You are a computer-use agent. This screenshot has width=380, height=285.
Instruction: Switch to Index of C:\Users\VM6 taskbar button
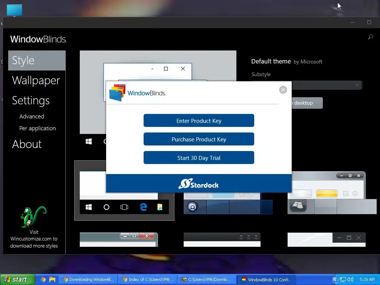point(148,279)
